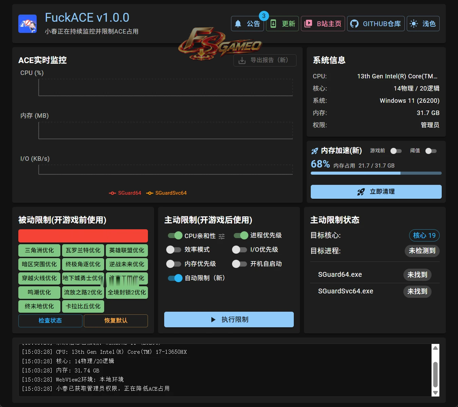The image size is (458, 407).
Task: Click 未找到 status for SGuard64.exe
Action: click(x=417, y=275)
